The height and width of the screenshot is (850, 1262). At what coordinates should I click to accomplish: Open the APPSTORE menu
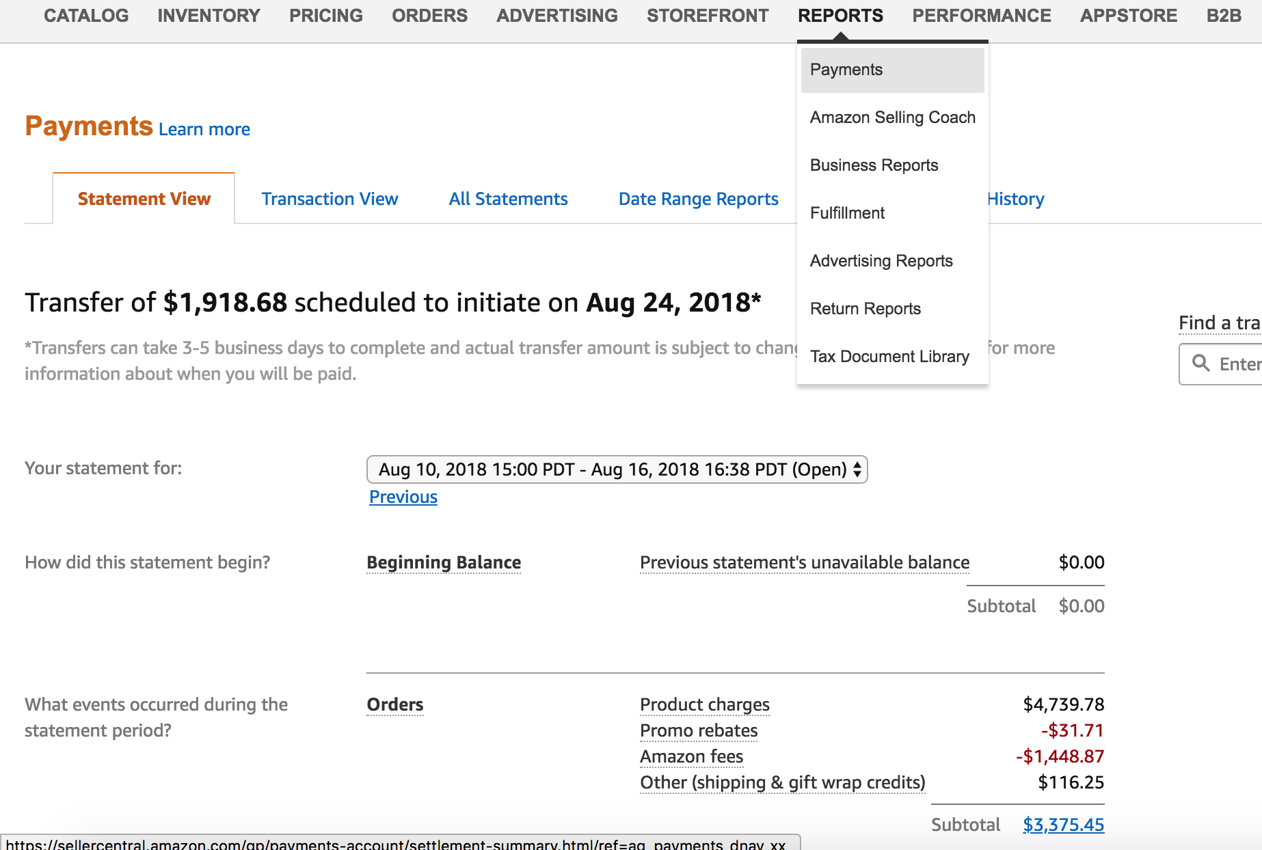(x=1129, y=16)
